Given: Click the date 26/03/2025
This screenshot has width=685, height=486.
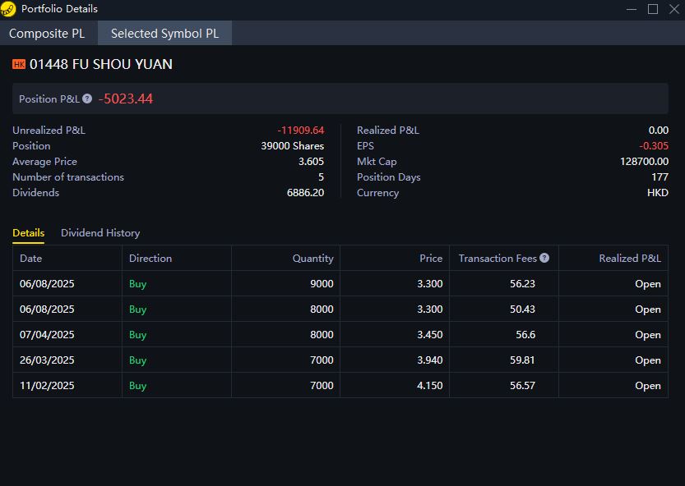Looking at the screenshot, I should [x=47, y=360].
